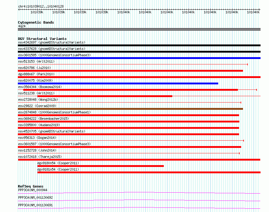Click the red bar under dgv9181n54

pos(149,172)
